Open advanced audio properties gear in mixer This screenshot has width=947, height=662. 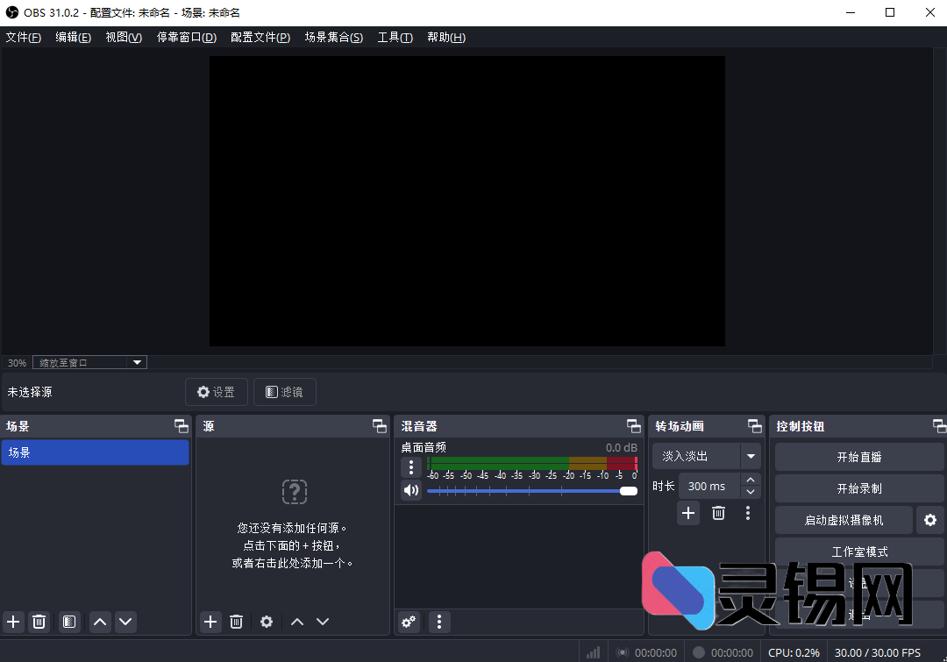409,622
